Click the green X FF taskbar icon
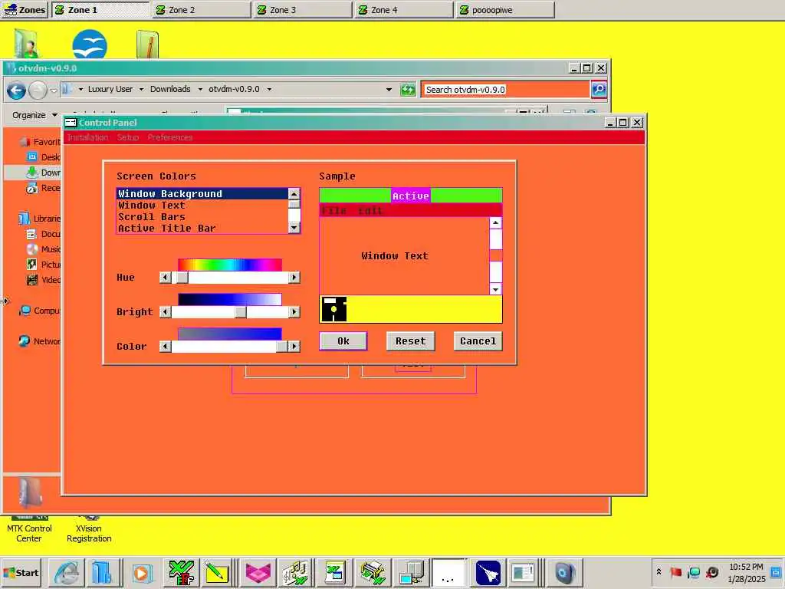 pyautogui.click(x=181, y=572)
